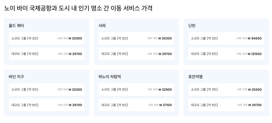Click ₩121500 price in 닌빈 card
The width and height of the screenshot is (272, 123).
tap(255, 54)
